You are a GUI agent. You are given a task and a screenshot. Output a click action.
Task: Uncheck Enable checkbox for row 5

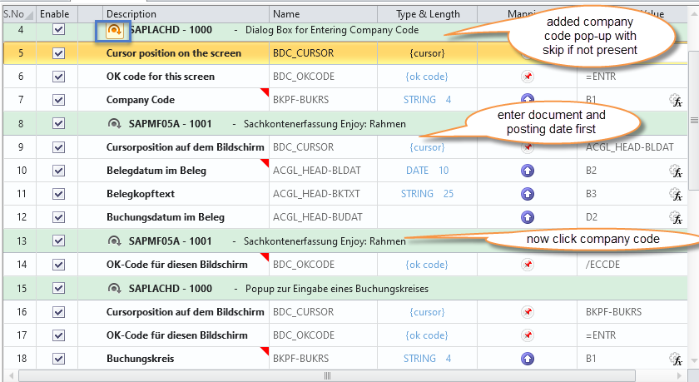[x=58, y=53]
